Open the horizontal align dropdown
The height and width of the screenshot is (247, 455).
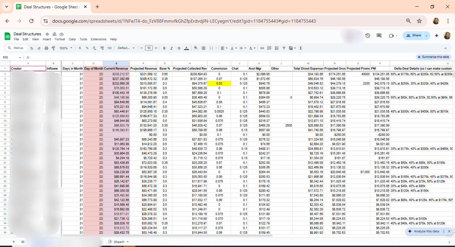point(224,48)
